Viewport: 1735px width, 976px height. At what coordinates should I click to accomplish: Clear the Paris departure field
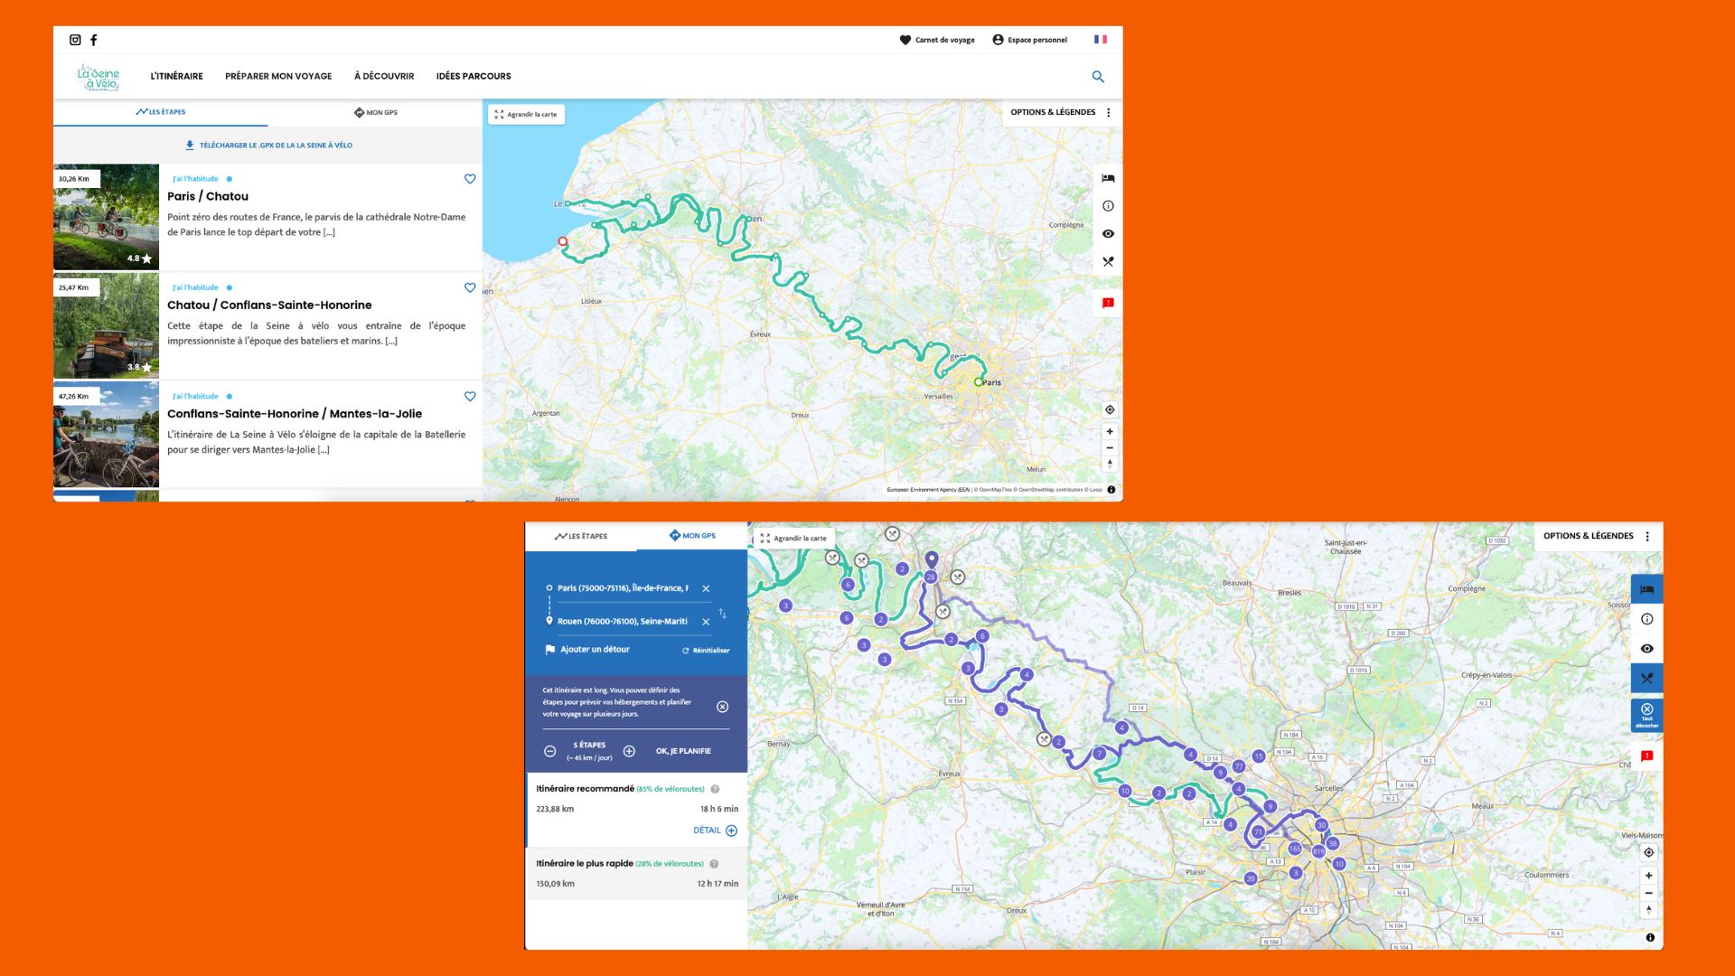pos(706,588)
